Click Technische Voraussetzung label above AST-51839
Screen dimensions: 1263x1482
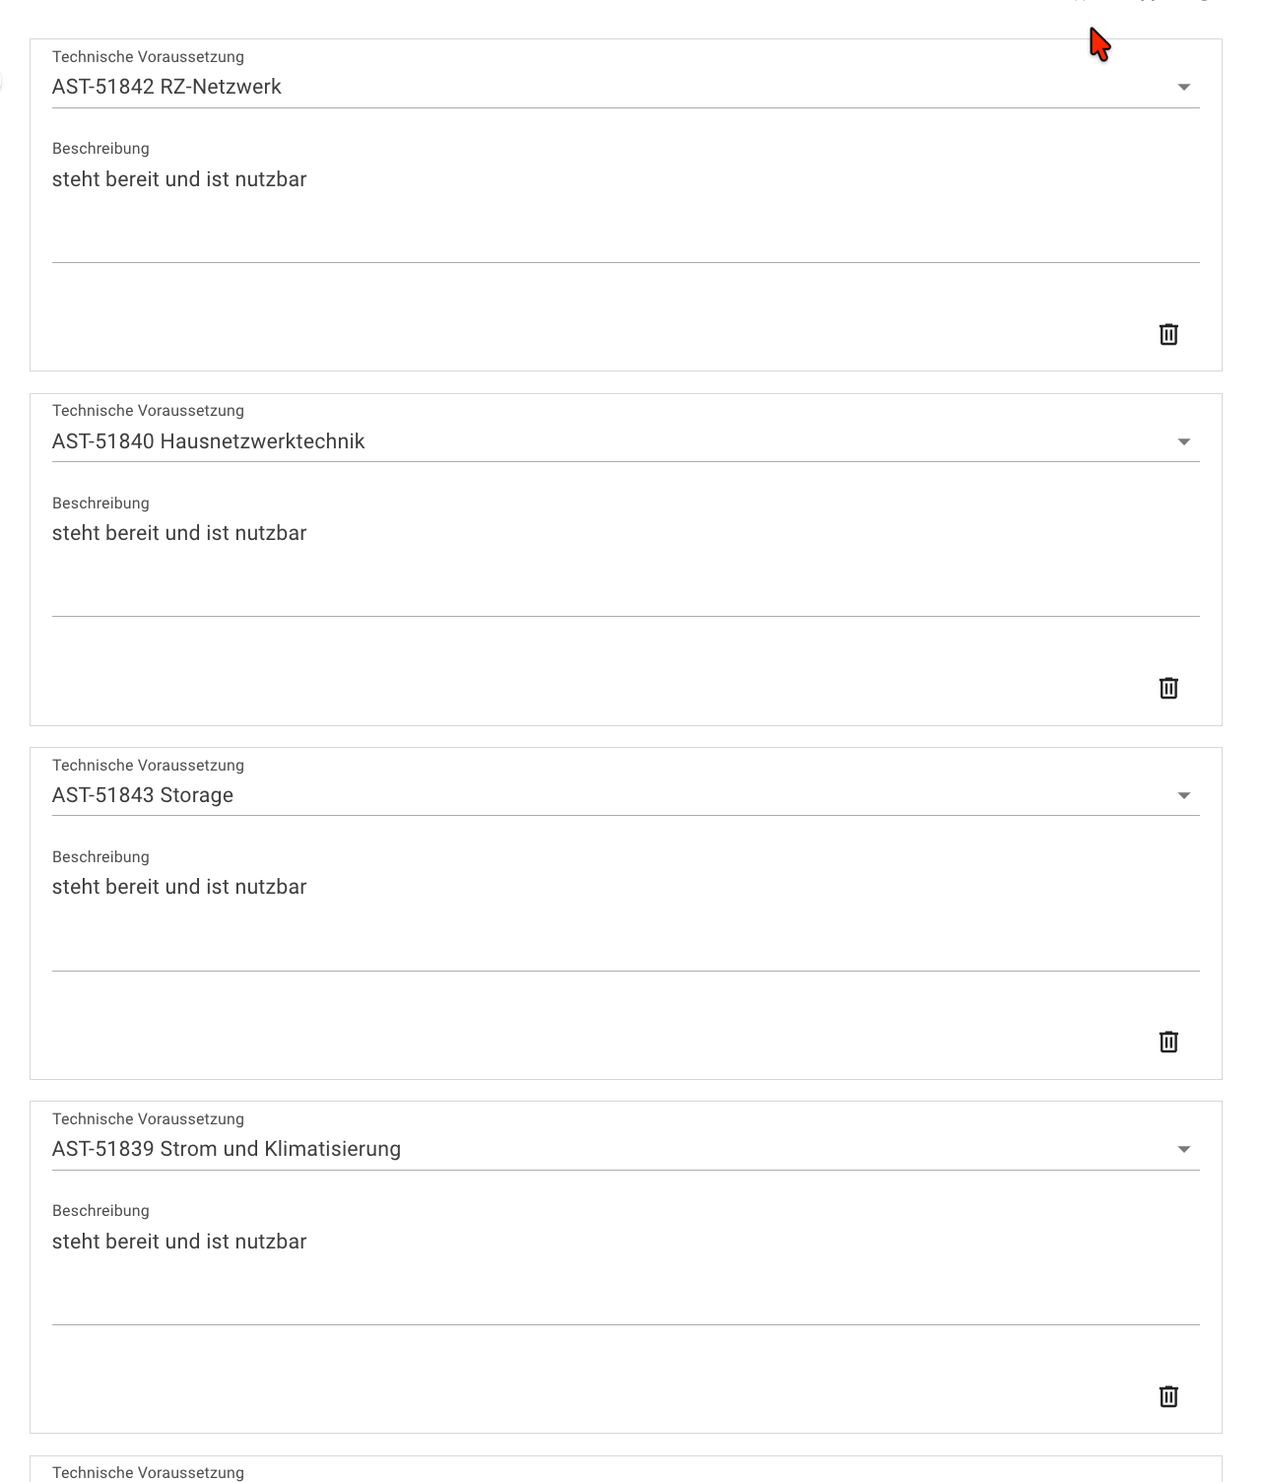coord(148,1119)
